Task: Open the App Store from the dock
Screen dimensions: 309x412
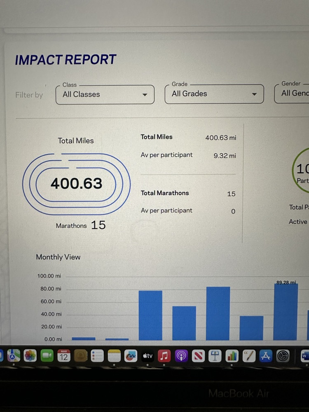Action: coord(266,356)
